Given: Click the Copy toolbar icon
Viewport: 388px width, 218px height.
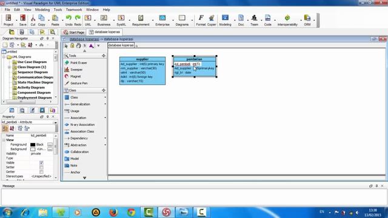Looking at the screenshot, I should [x=42, y=20].
